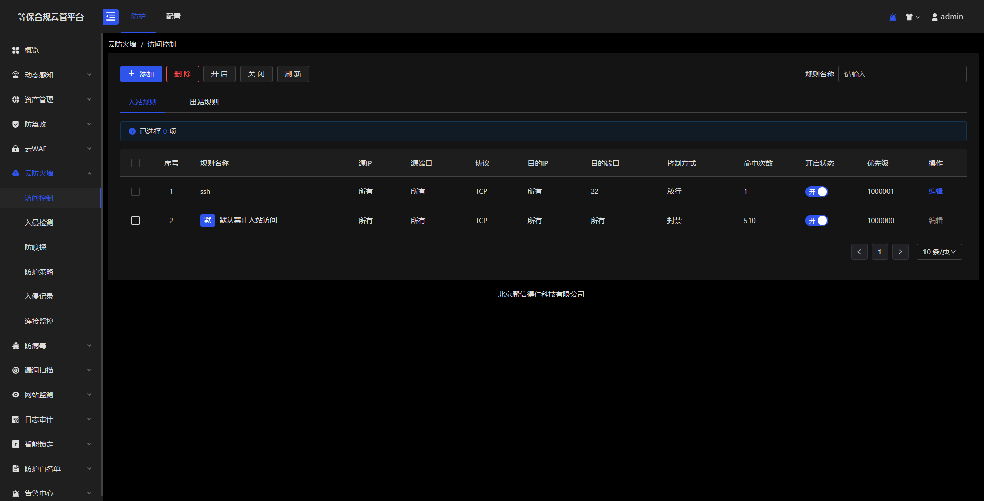The height and width of the screenshot is (501, 984).
Task: Open the admin user menu
Action: click(x=948, y=17)
